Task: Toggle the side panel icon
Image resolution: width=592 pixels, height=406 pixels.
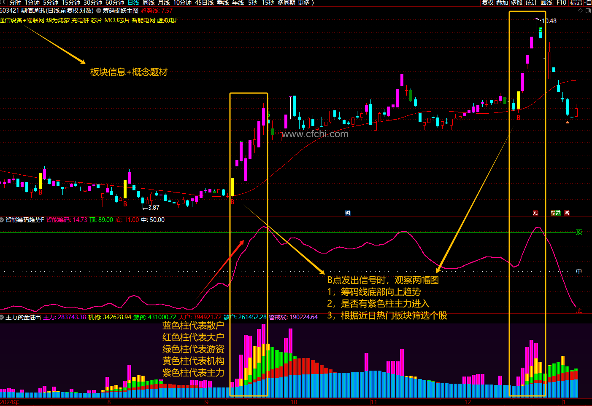Action: point(589,11)
